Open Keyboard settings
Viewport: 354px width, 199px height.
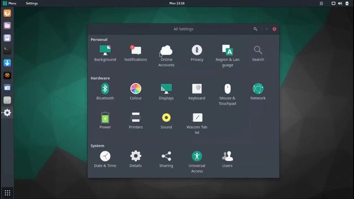click(197, 92)
